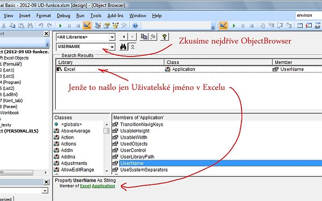This screenshot has height=201, width=322.
Task: Click the Redo arrow icon
Action: point(49,25)
